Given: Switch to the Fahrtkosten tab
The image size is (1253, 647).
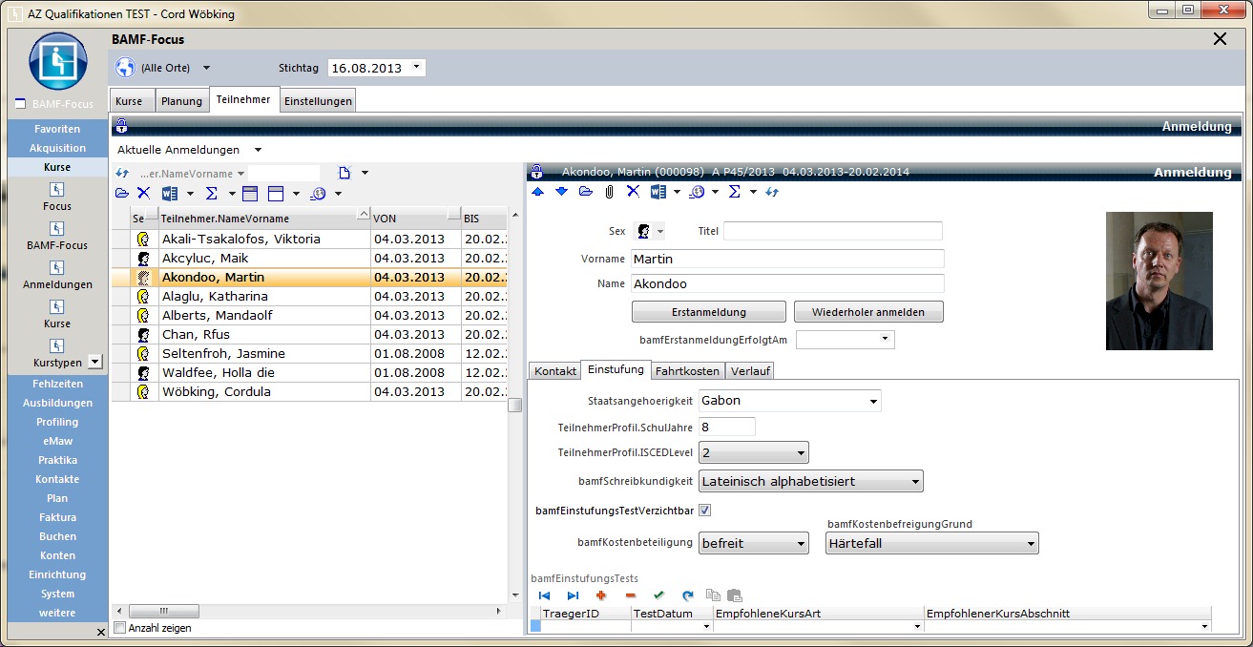Looking at the screenshot, I should [x=688, y=371].
